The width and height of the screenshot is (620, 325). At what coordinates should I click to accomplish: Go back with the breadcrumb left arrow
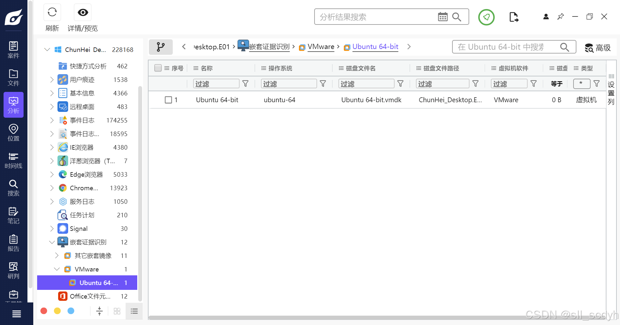pos(184,47)
